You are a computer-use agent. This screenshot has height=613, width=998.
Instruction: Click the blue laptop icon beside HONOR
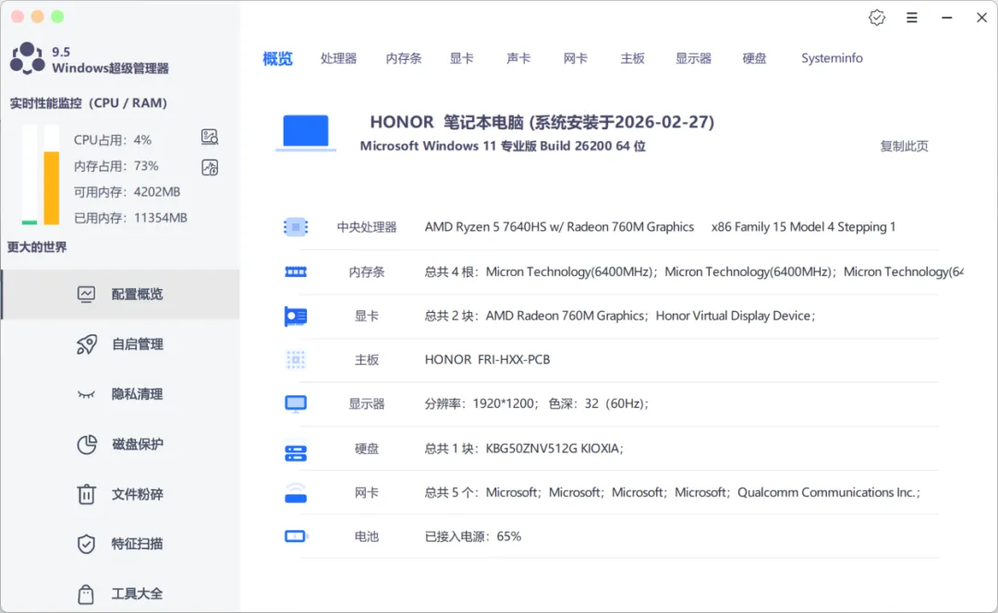pyautogui.click(x=306, y=132)
